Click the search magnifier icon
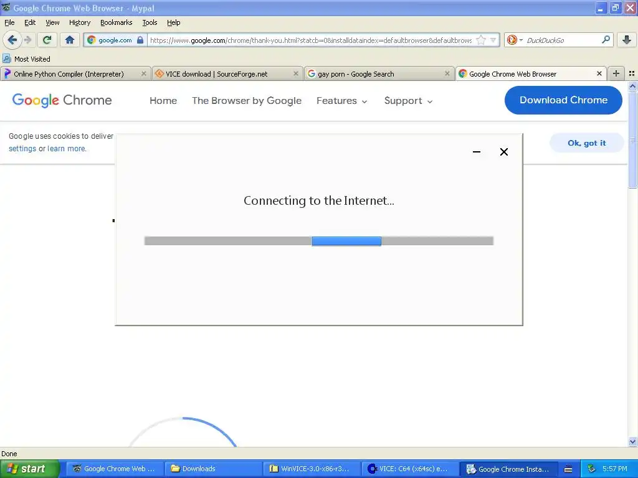This screenshot has width=638, height=478. tap(606, 40)
